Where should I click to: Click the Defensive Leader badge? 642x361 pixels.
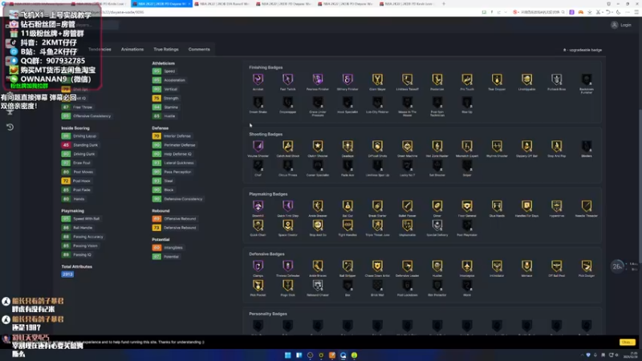click(x=408, y=266)
